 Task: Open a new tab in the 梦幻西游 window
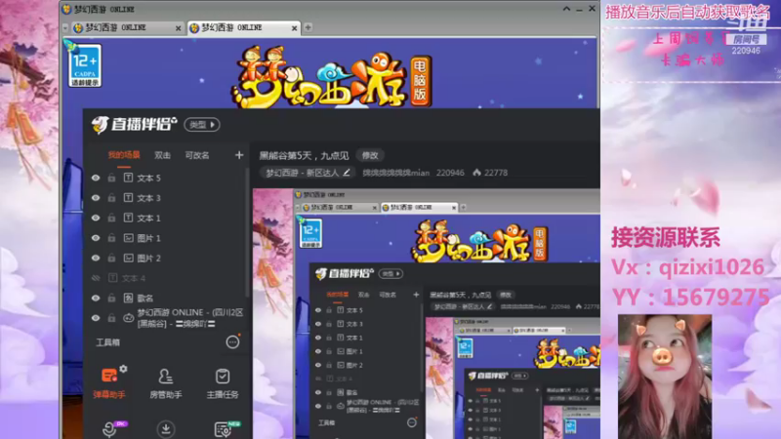pyautogui.click(x=308, y=27)
